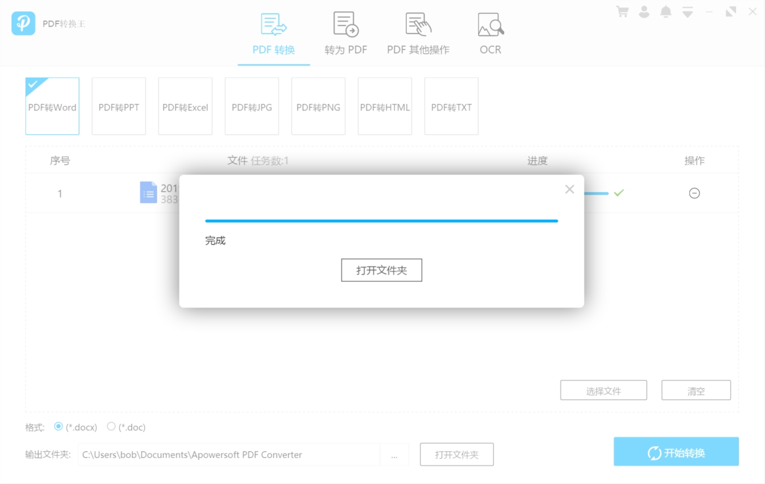Select the PDF转Word conversion tile
The height and width of the screenshot is (484, 765).
click(x=52, y=106)
